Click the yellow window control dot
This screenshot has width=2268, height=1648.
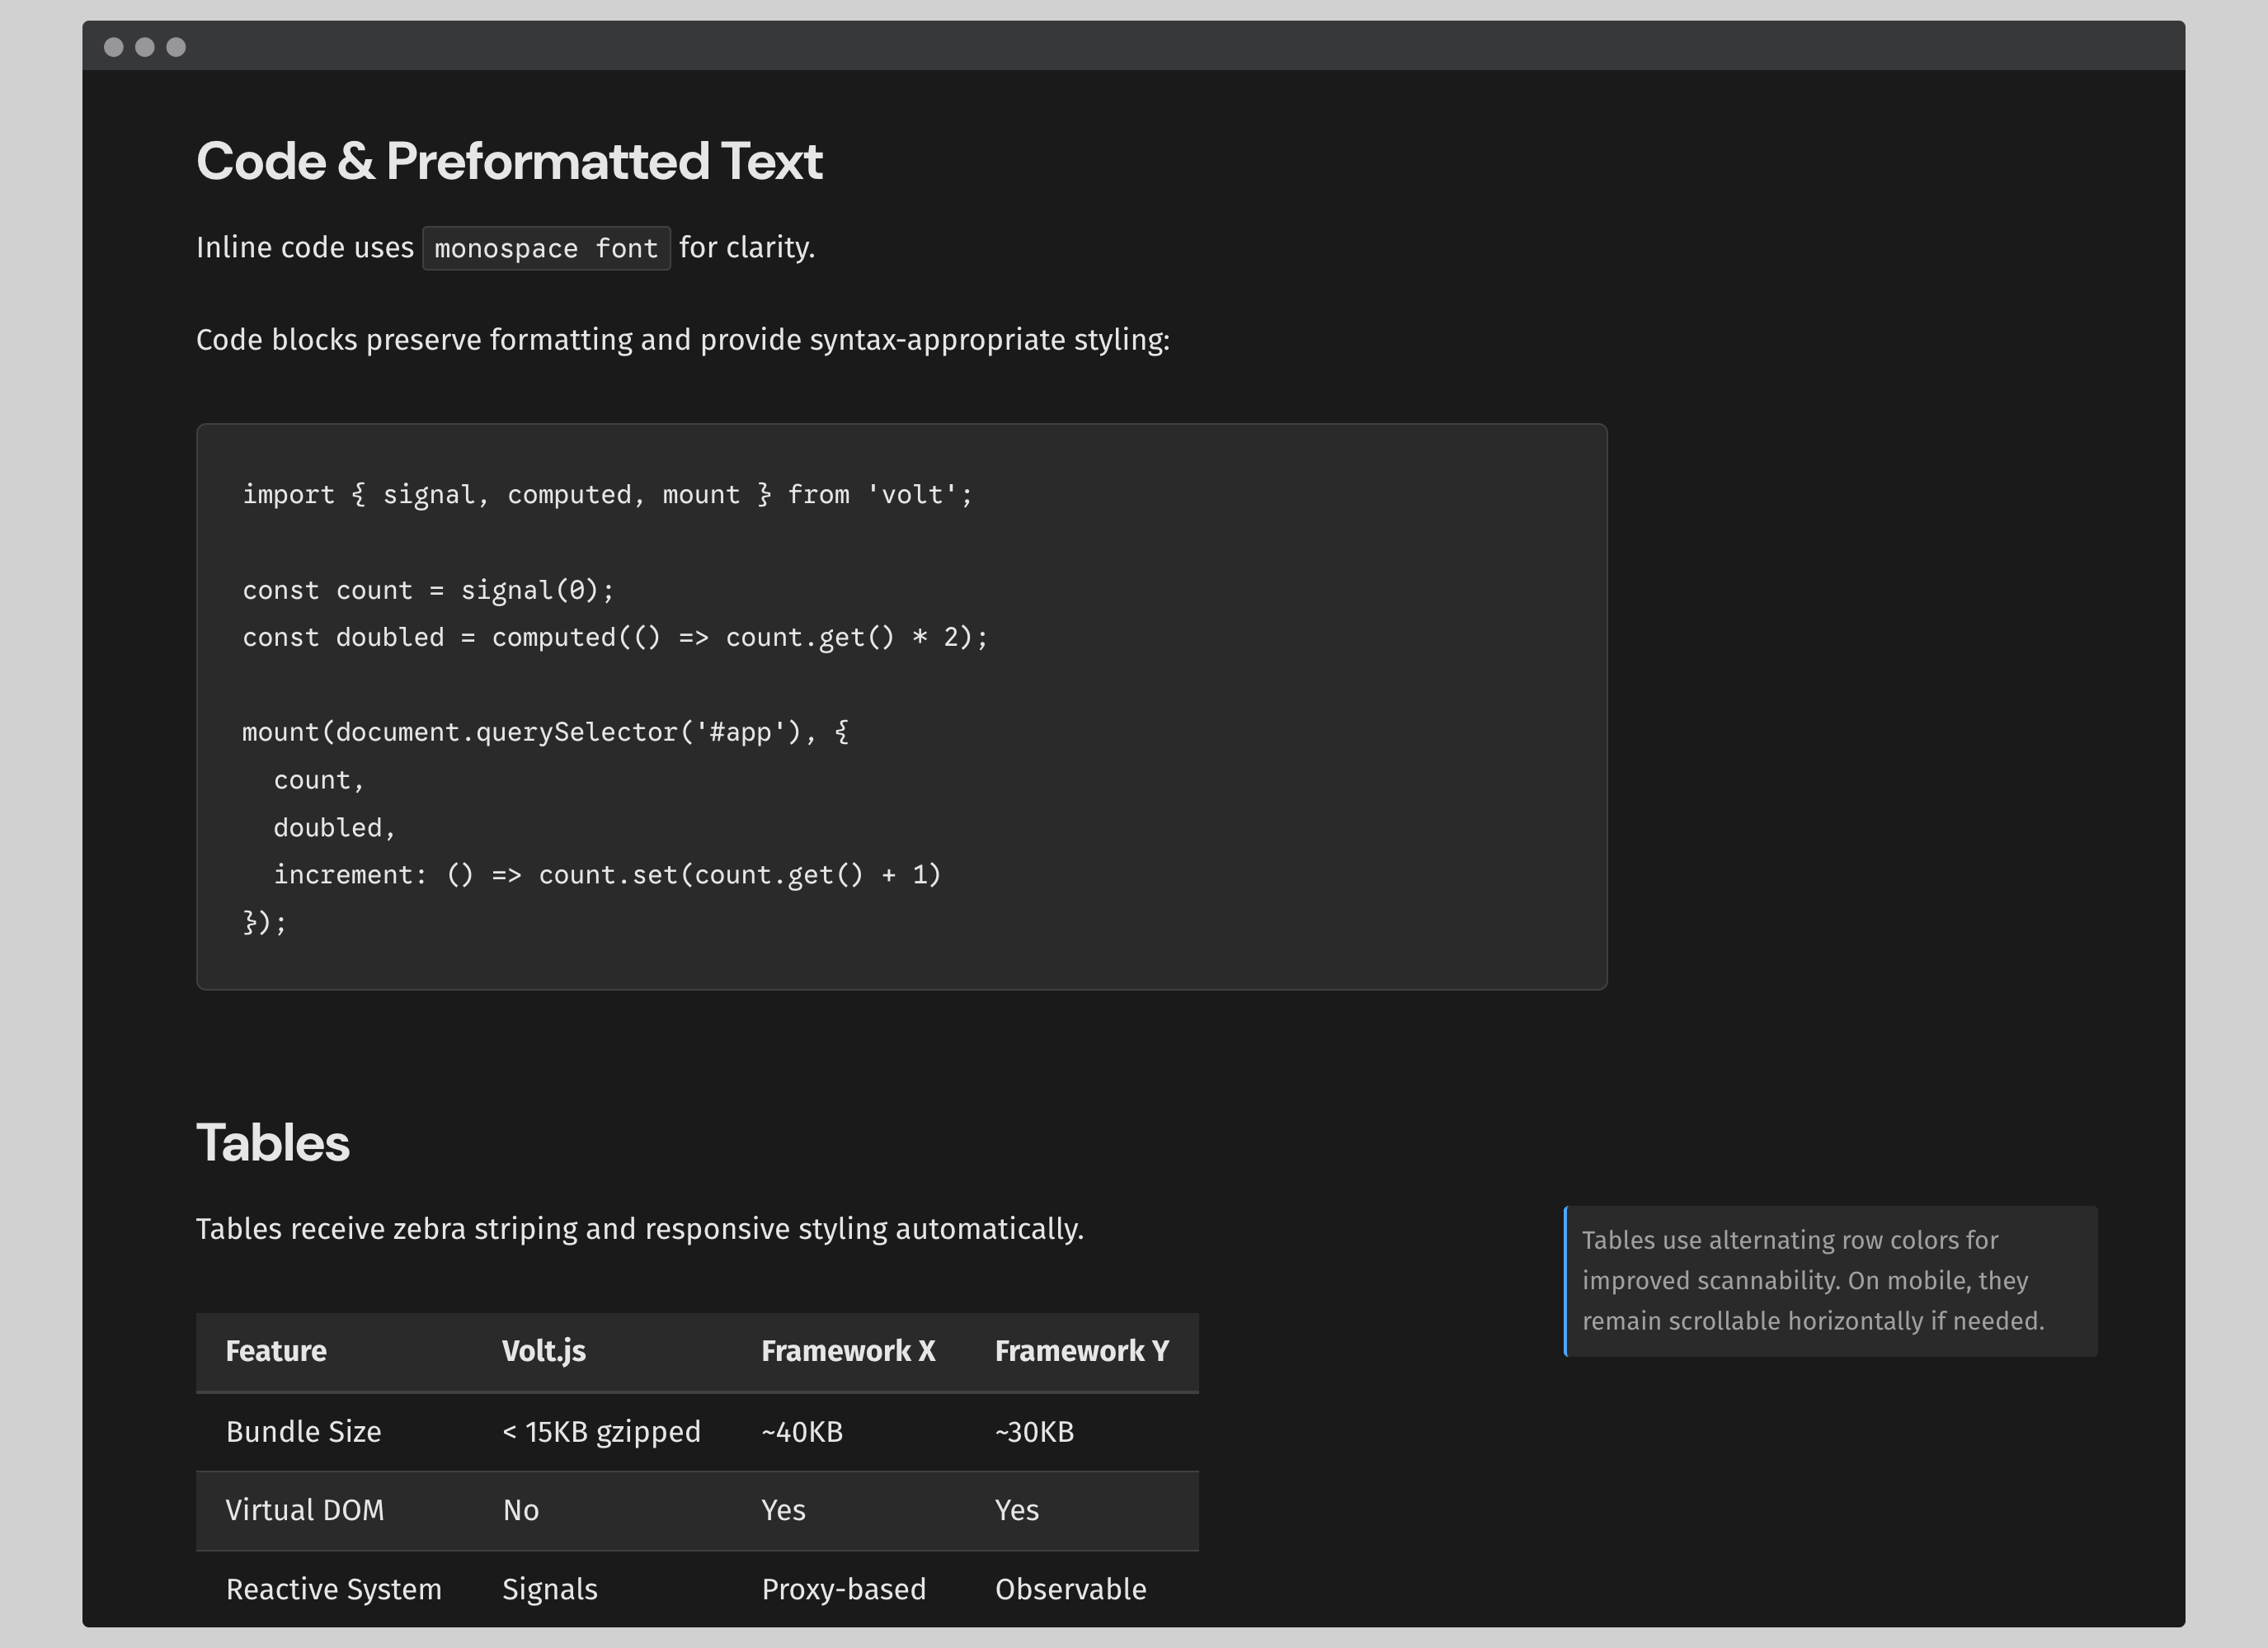coord(146,46)
